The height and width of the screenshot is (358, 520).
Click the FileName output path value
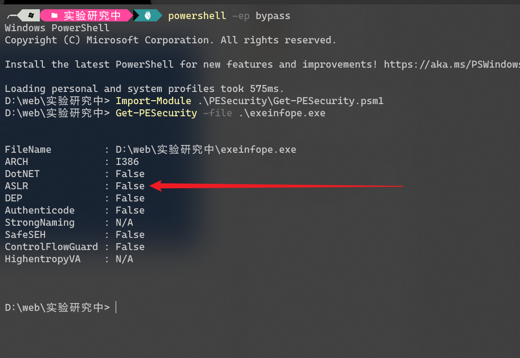click(x=206, y=150)
